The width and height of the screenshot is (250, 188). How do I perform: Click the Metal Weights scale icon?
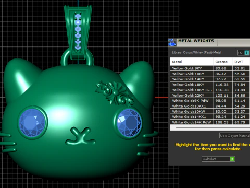click(x=172, y=43)
